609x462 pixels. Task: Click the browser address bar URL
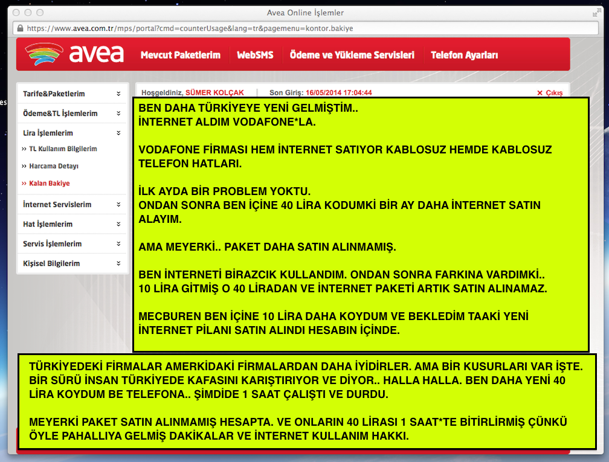[190, 28]
